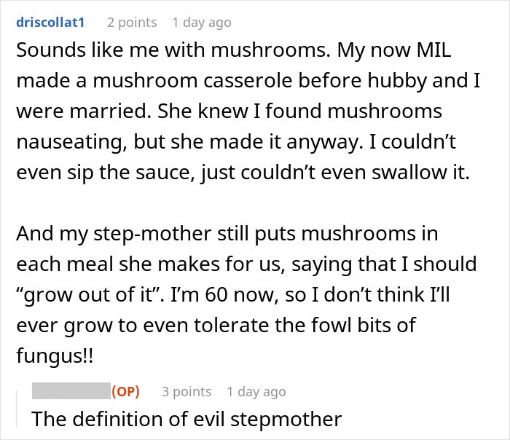Click the top comment's "1 day ago" timestamp

pos(203,23)
